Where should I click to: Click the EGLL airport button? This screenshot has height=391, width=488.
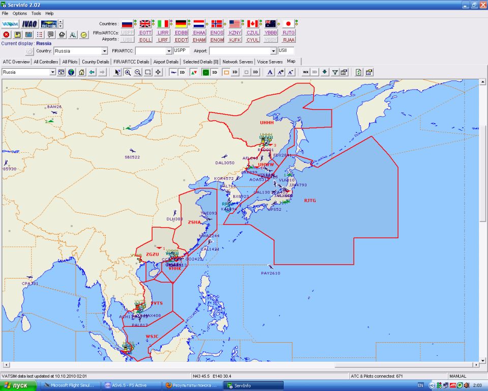[x=145, y=40]
